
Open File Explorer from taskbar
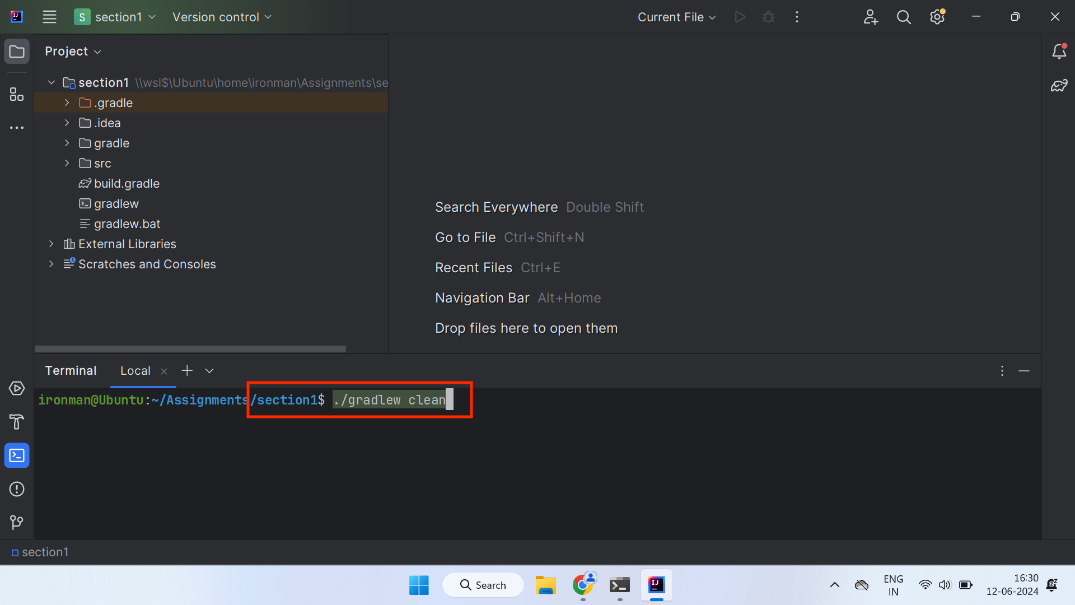[545, 585]
